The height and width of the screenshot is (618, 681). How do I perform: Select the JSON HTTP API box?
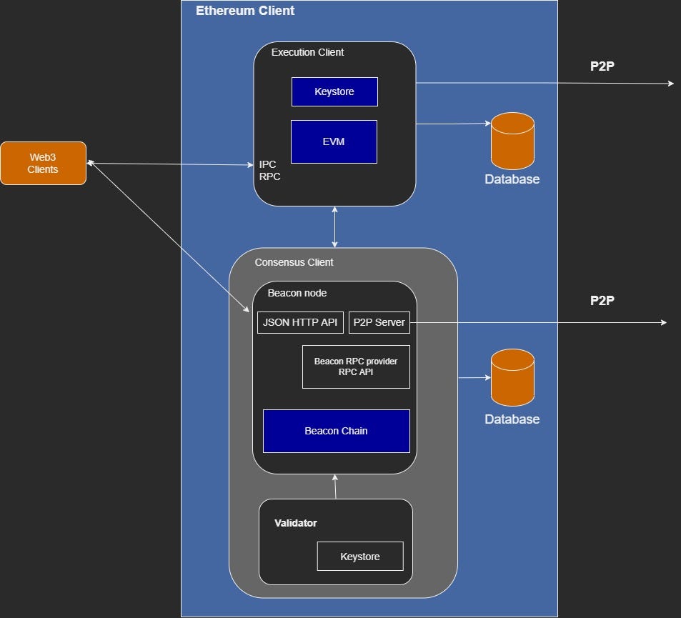coord(300,322)
